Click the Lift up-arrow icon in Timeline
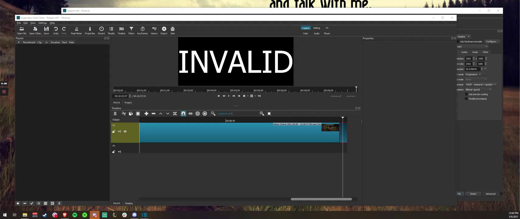 pyautogui.click(x=160, y=113)
